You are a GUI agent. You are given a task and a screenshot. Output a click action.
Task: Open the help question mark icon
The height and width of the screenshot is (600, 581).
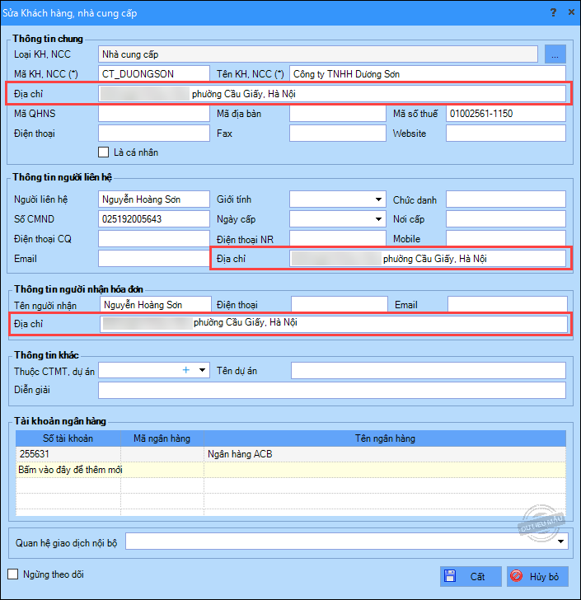tap(553, 12)
